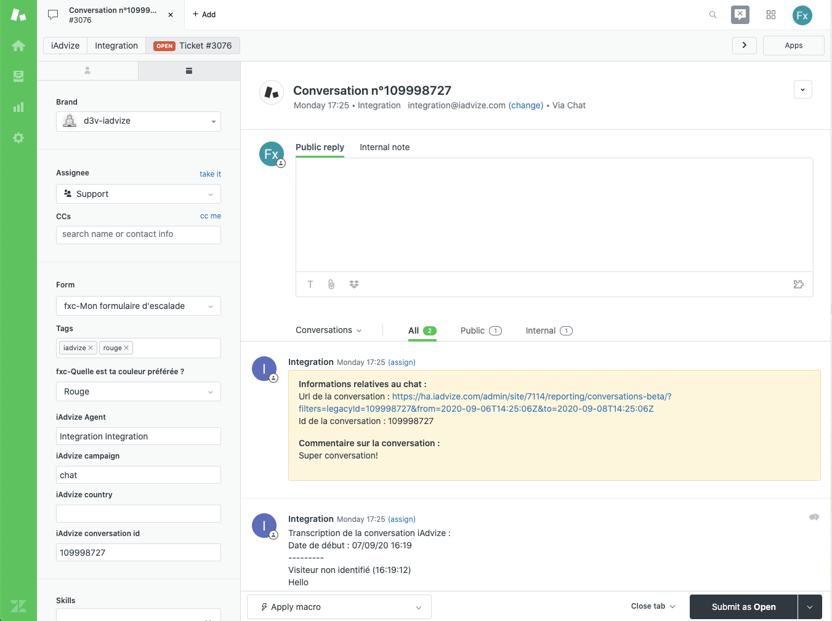Open the Form dropdown fxc-Mon formulaire d'escalade
The height and width of the screenshot is (621, 832).
pos(139,306)
